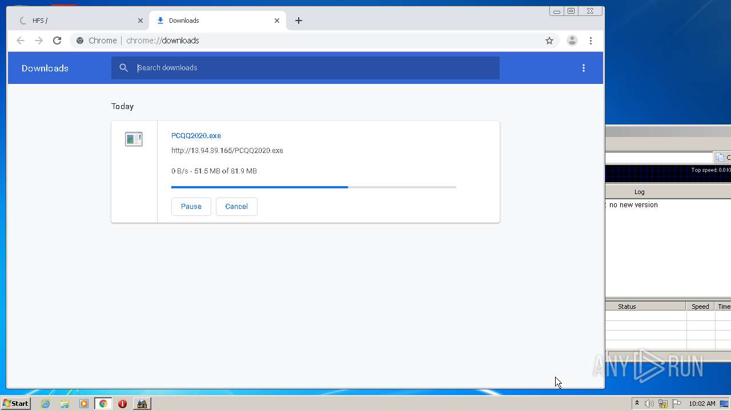Click the download source URL text
731x411 pixels.
[227, 151]
